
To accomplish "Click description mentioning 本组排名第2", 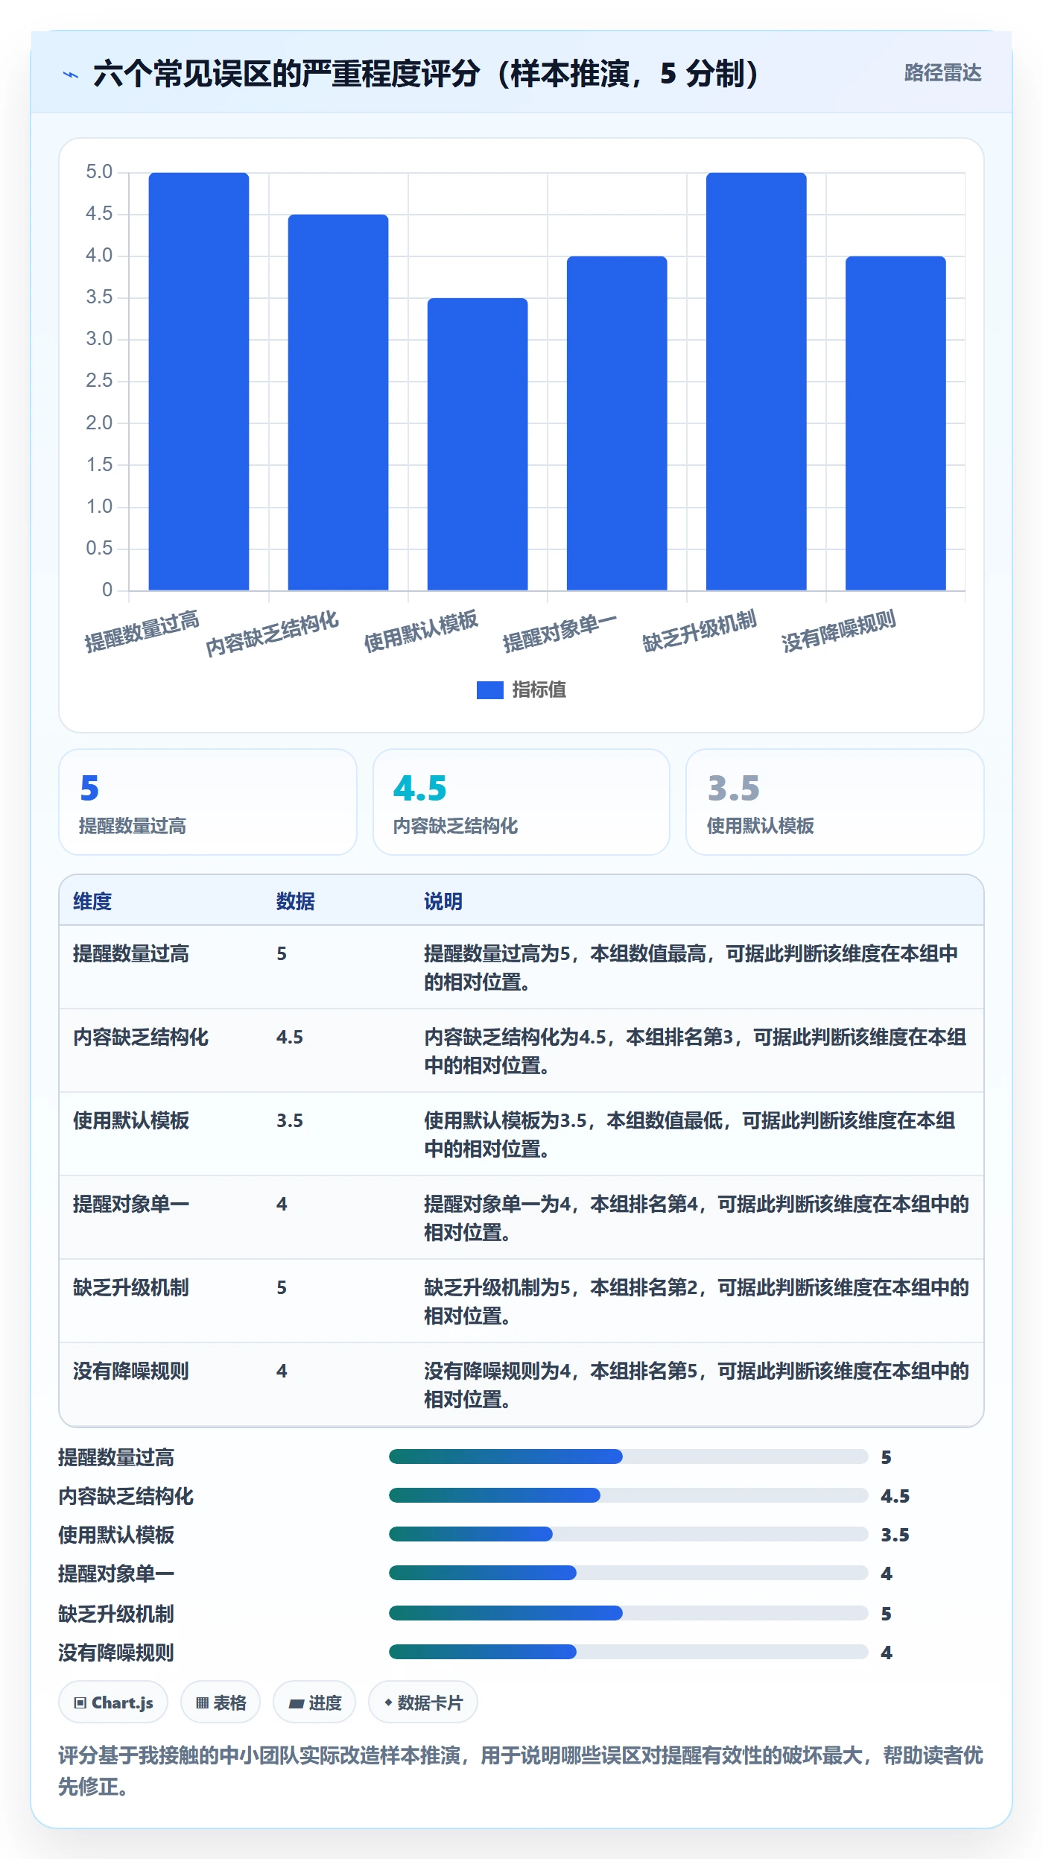I will pyautogui.click(x=697, y=1301).
